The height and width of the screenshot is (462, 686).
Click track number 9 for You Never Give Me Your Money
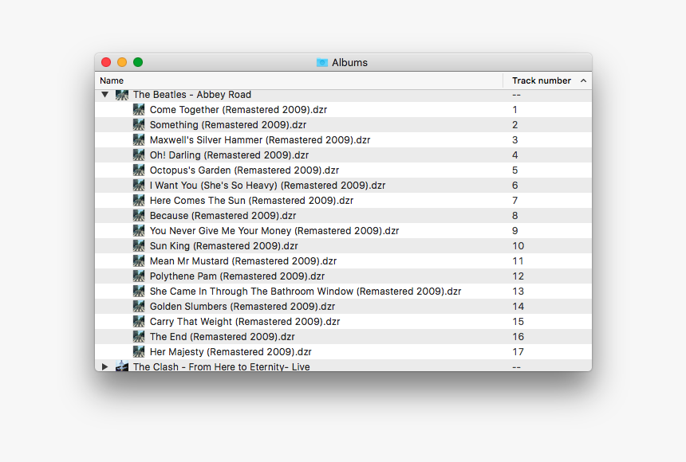[515, 230]
